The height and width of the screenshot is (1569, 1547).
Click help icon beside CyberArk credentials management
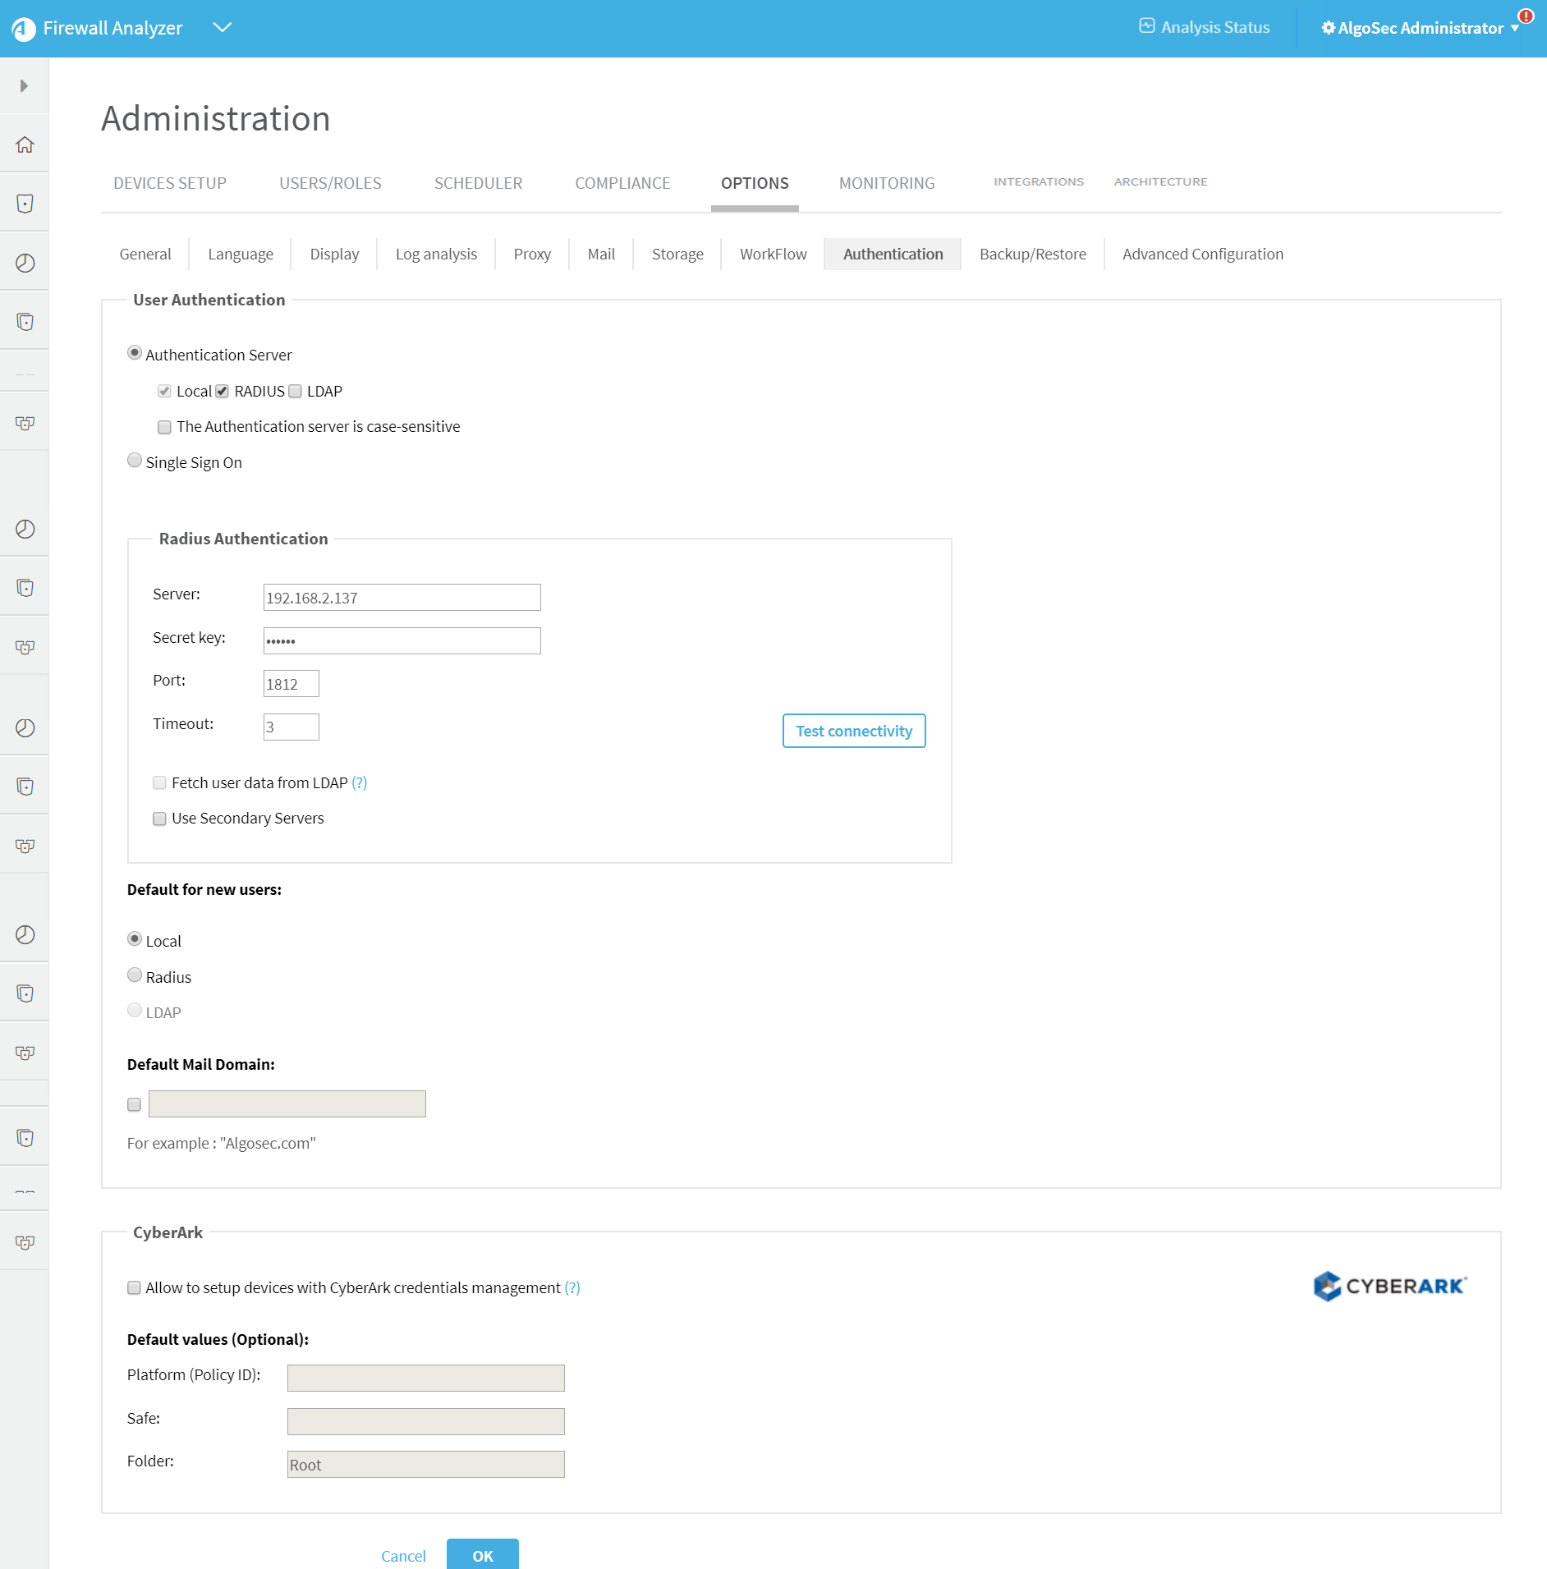click(x=572, y=1287)
